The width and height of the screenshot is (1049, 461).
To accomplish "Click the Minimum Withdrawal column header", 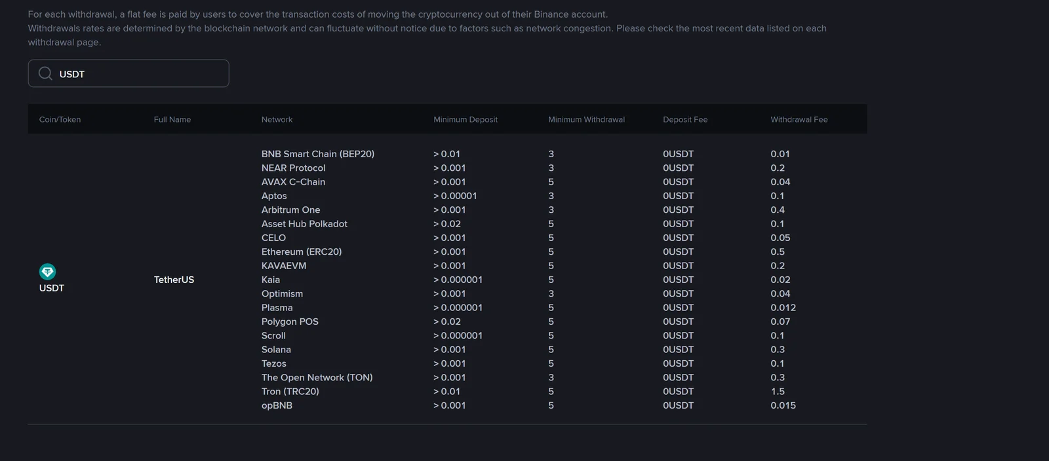I will click(x=587, y=119).
